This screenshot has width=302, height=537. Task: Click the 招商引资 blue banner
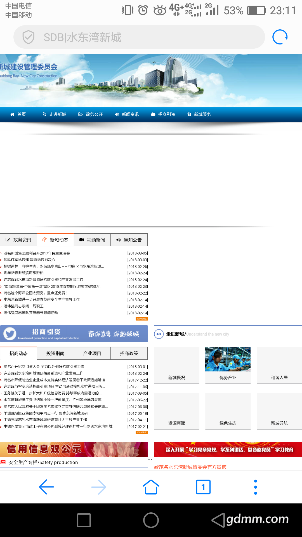pos(74,334)
